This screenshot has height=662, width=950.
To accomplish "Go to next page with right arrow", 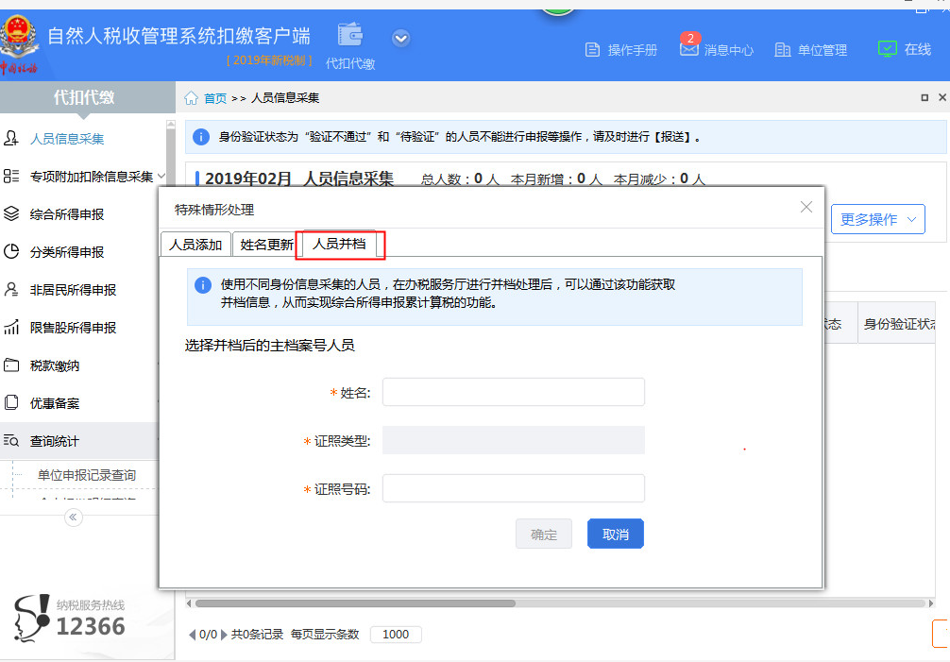I will (224, 635).
